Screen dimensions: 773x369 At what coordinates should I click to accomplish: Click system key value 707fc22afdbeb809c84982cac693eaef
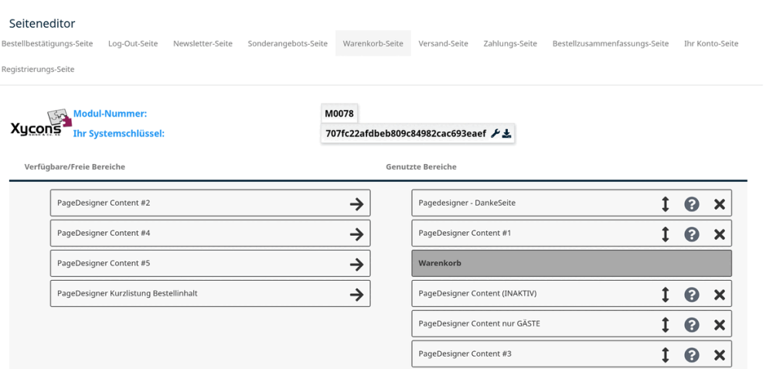tap(406, 133)
